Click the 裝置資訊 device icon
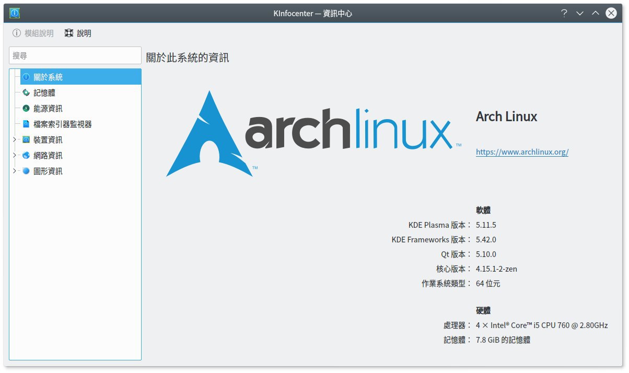This screenshot has width=629, height=373. tap(26, 139)
